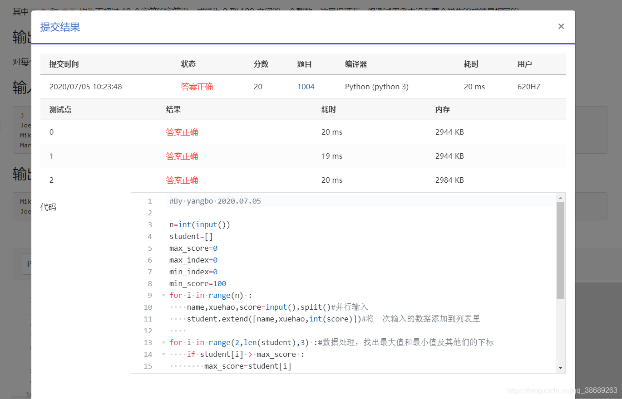Collapse the for loop at line 9
The image size is (622, 399).
pyautogui.click(x=163, y=295)
